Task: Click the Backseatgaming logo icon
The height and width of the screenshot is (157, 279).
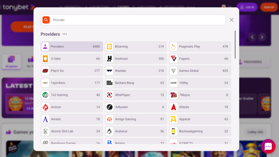Action: point(174,131)
